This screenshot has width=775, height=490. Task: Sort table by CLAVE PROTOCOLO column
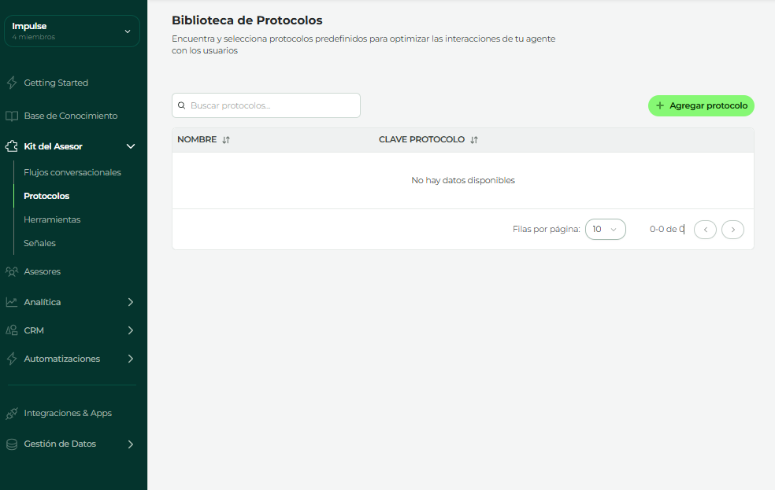tap(474, 140)
